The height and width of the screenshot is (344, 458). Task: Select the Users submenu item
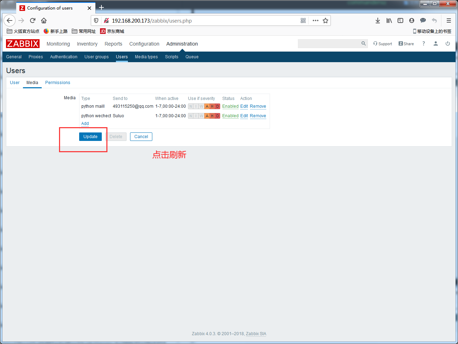122,57
